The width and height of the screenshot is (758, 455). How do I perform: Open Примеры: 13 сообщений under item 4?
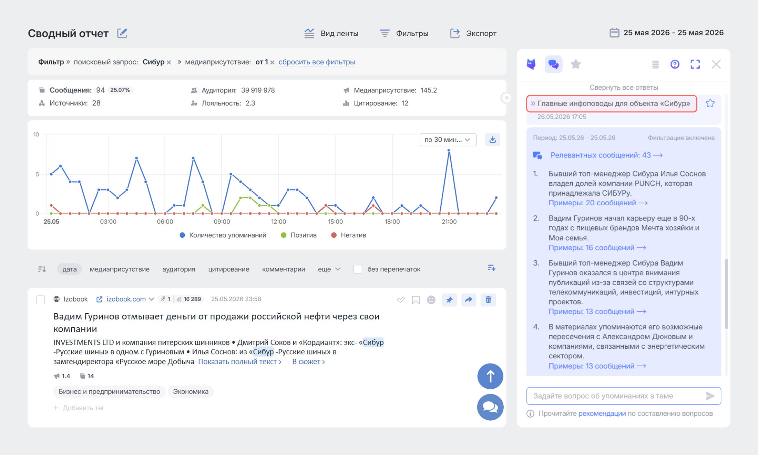597,366
